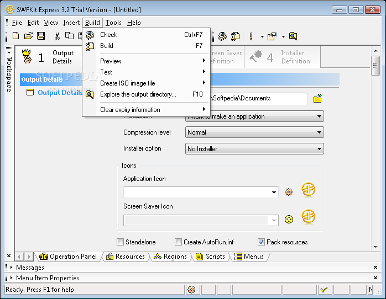
Task: Switch to the Menus tab
Action: [x=249, y=257]
